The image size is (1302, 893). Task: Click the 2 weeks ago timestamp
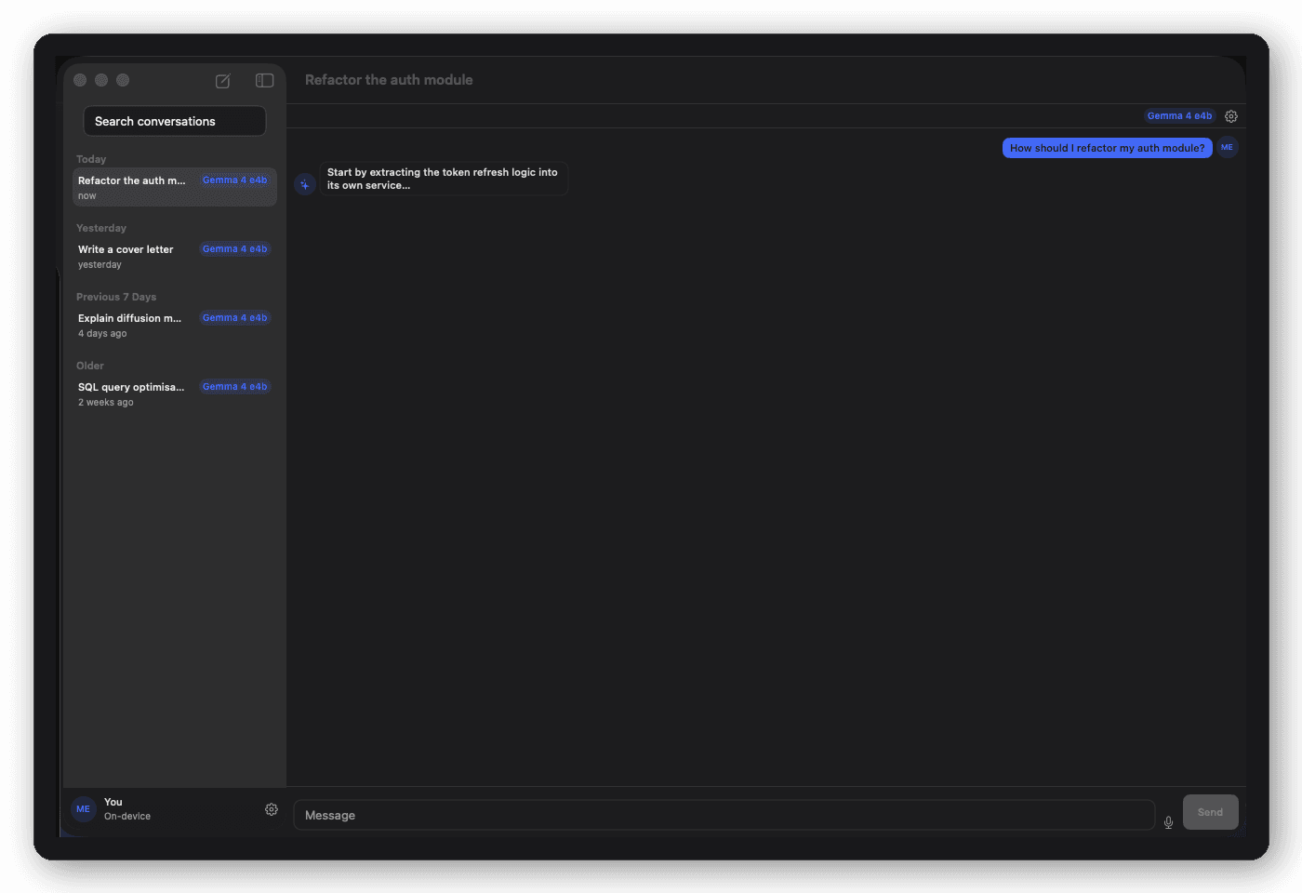coord(106,403)
